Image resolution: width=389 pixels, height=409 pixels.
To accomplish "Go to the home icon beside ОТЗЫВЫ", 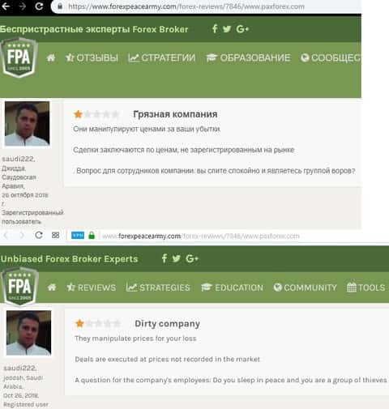I will 51,58.
